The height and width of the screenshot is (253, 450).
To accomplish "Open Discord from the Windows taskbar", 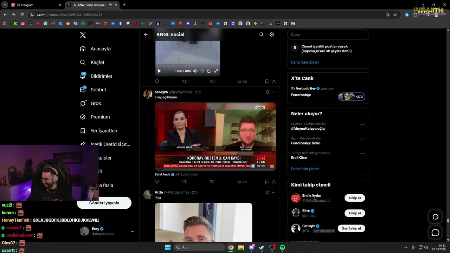I will pyautogui.click(x=251, y=247).
